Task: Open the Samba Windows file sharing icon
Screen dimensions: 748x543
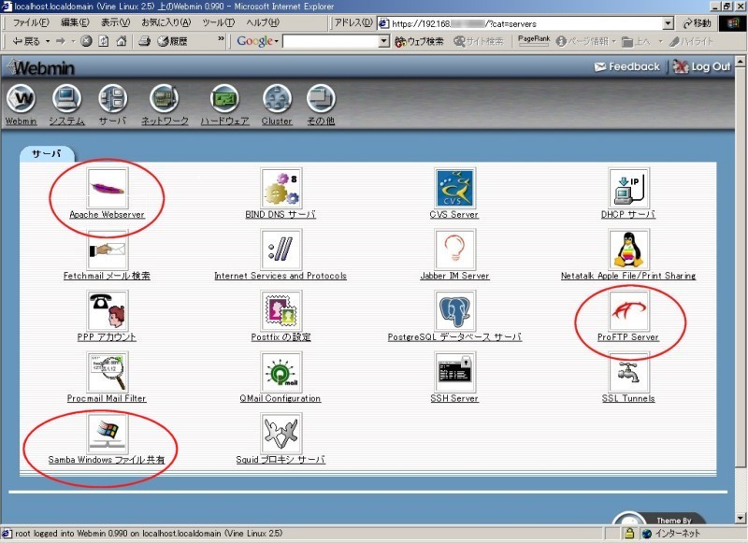Action: (x=108, y=433)
